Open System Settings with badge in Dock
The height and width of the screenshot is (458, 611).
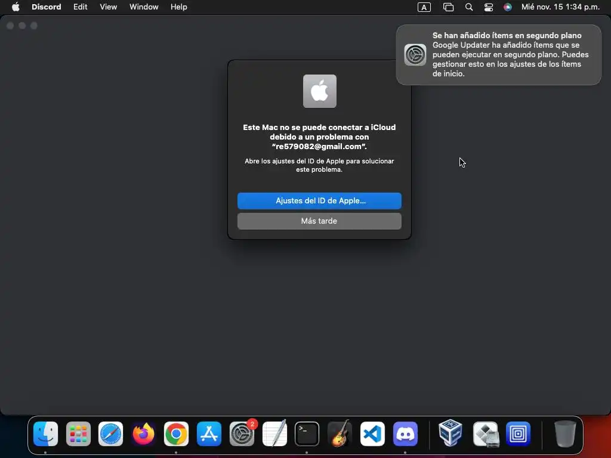coord(242,434)
